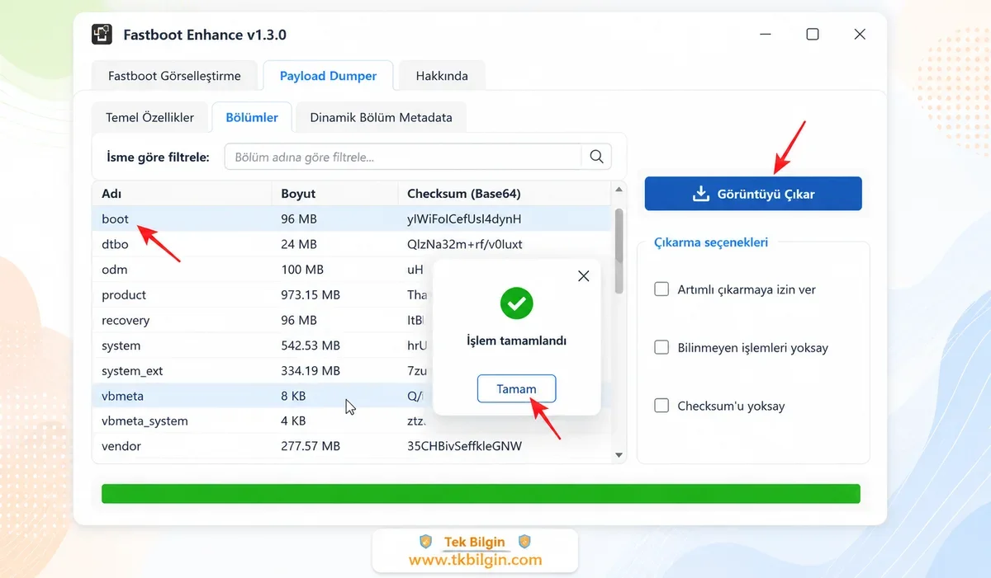Click checksum yIWiFoICefUsI4dynH
The width and height of the screenshot is (991, 578).
464,219
